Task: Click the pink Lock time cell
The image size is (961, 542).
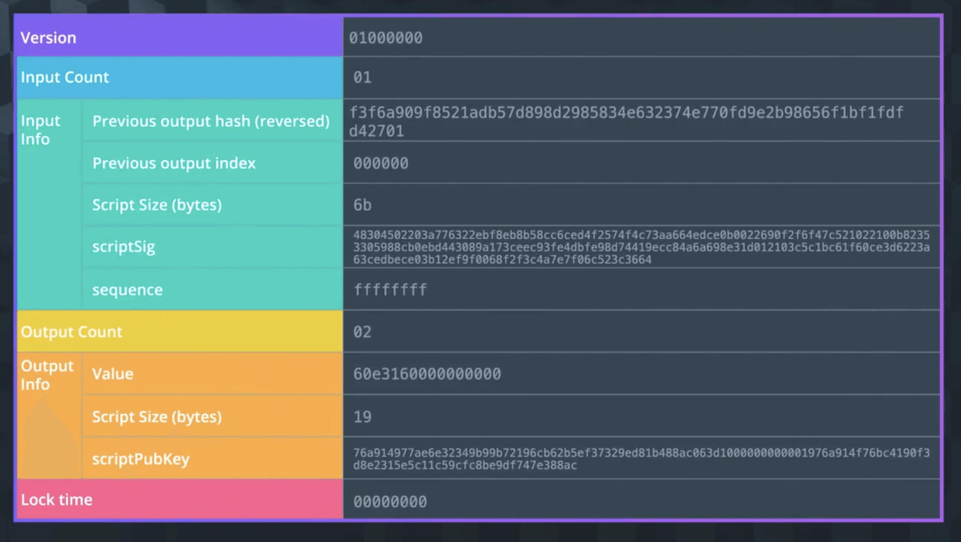Action: tap(57, 500)
